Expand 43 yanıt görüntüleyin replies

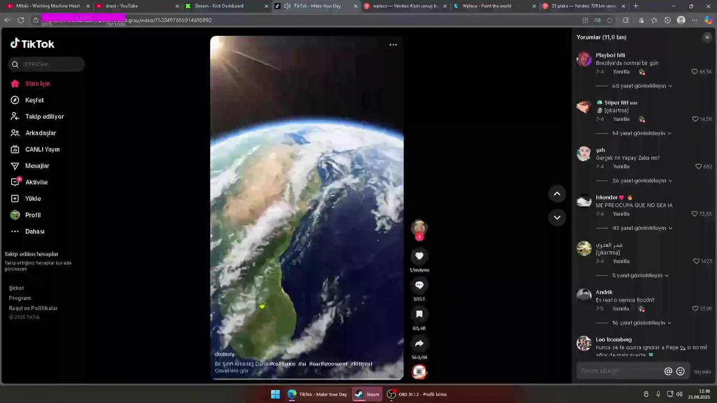(642, 228)
